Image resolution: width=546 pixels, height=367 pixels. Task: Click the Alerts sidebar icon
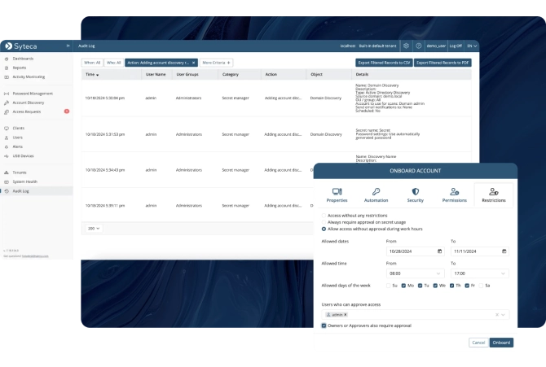7,146
